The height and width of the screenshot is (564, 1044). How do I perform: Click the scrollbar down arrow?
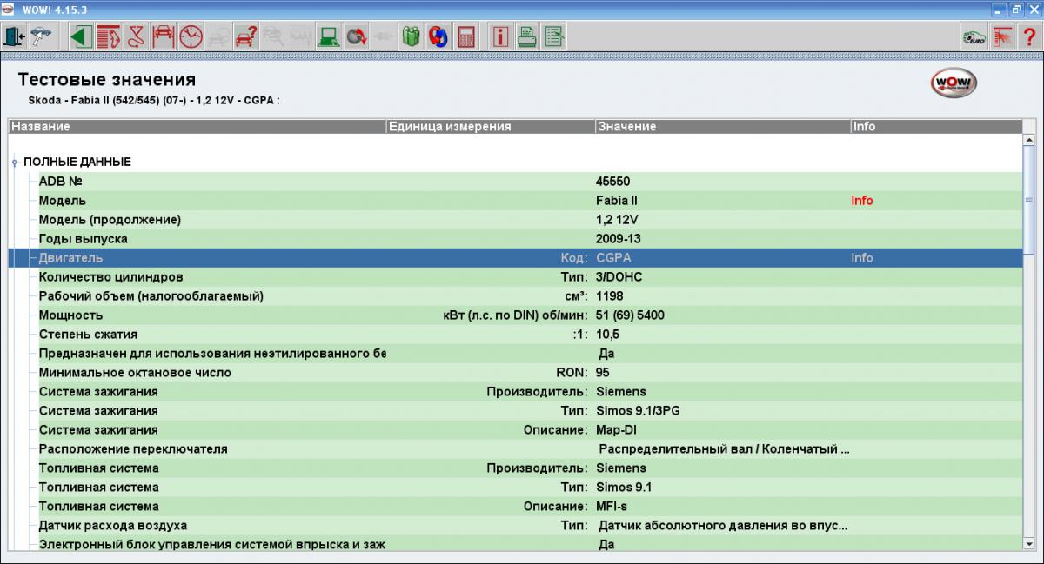coord(1030,543)
